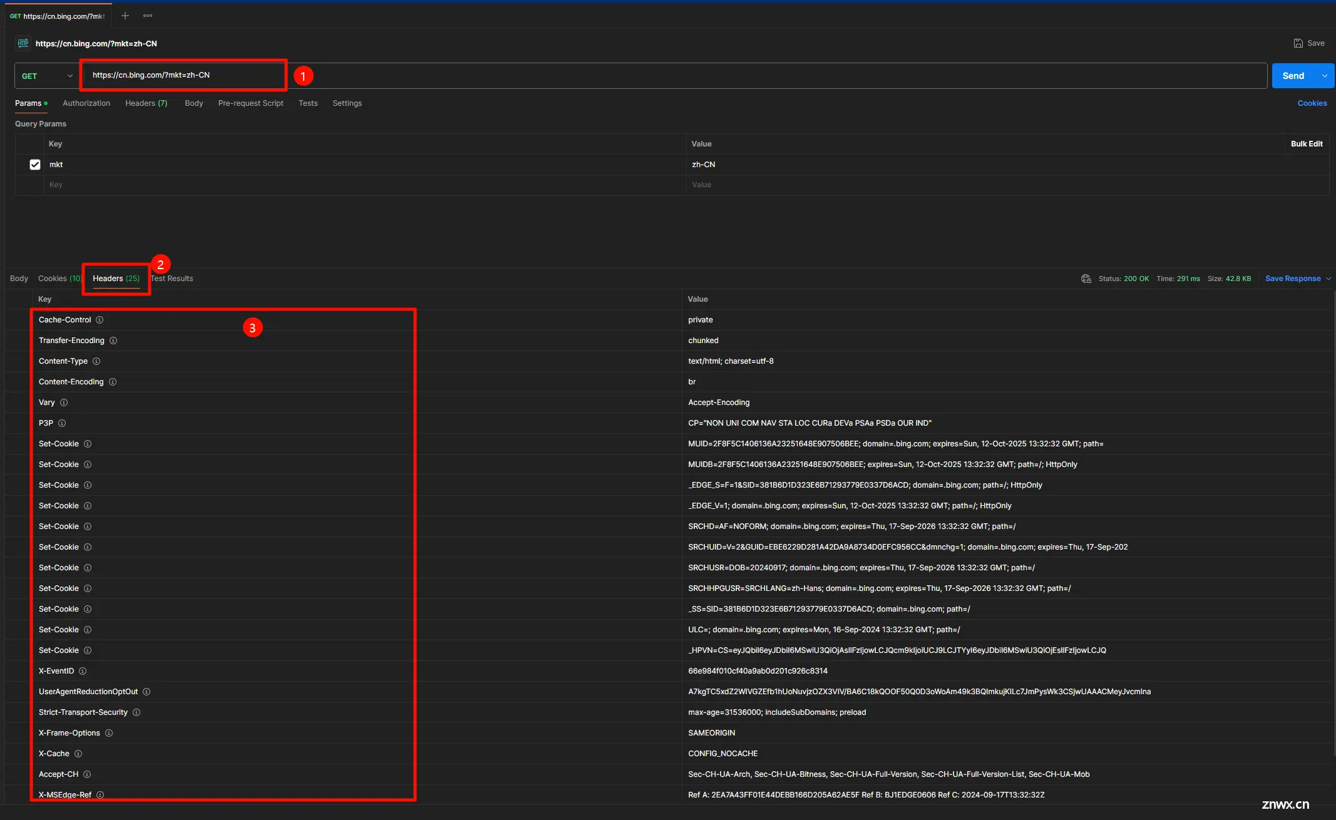Show info for Set-Cookie SRCHD header

pyautogui.click(x=88, y=526)
